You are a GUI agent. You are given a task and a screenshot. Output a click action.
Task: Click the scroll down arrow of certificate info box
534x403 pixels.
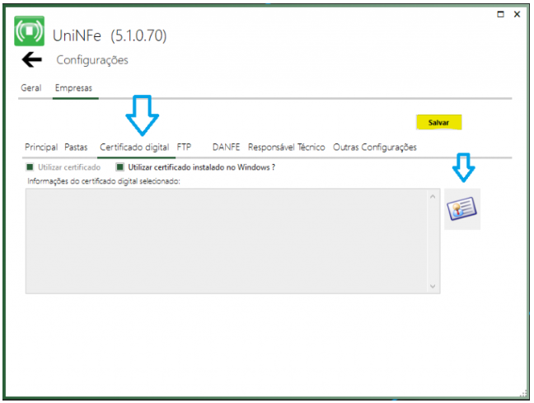pos(433,286)
